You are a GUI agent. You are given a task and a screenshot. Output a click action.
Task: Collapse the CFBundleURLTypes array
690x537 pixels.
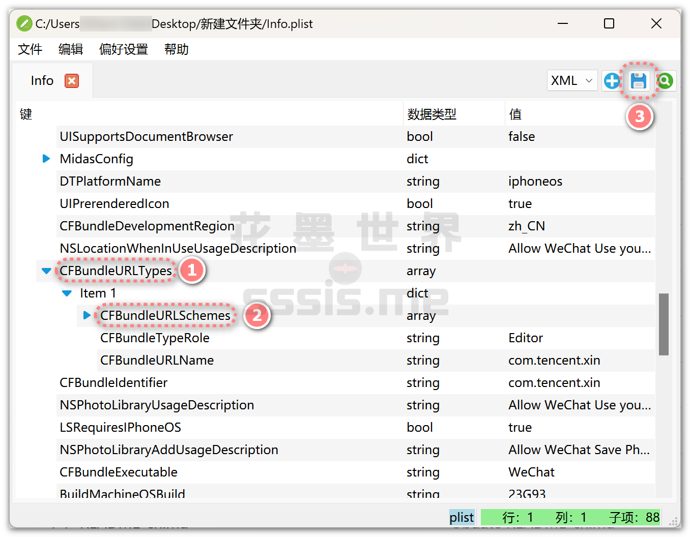(x=46, y=271)
